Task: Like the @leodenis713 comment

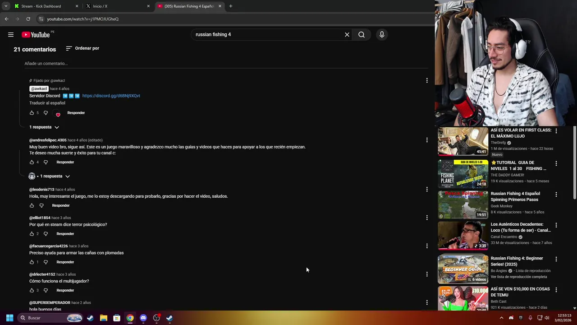Action: pos(32,205)
